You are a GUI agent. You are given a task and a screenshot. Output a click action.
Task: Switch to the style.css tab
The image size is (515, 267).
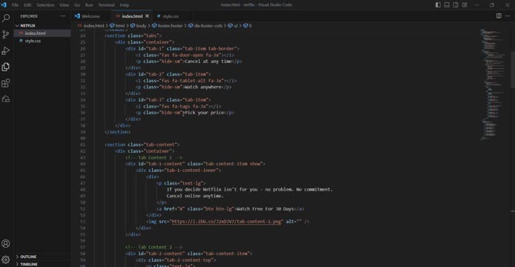[x=168, y=16]
